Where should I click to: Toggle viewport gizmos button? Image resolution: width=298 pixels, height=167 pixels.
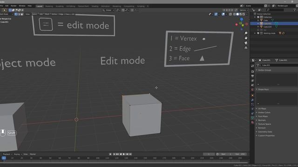coord(216,14)
